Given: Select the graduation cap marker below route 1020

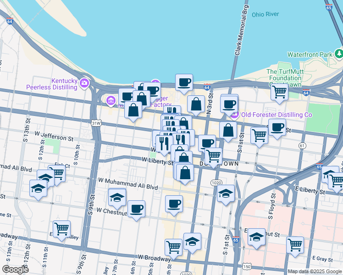Looking at the screenshot, I should click(x=226, y=194).
